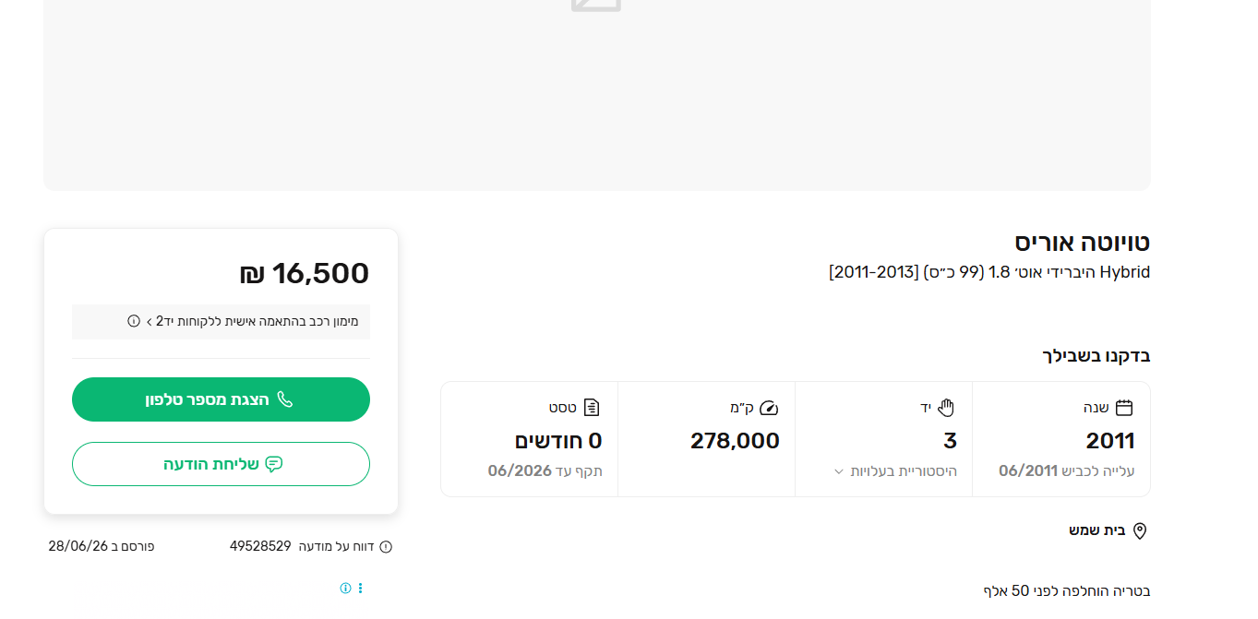Click the info icon in financing banner
Image resolution: width=1258 pixels, height=619 pixels.
(x=134, y=321)
